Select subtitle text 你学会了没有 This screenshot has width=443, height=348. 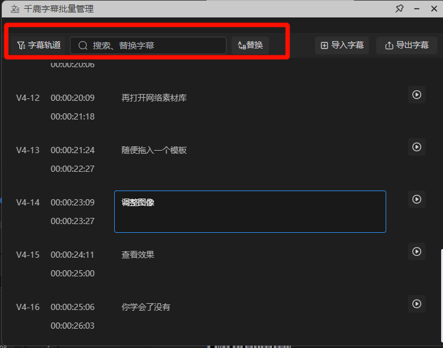click(x=146, y=307)
